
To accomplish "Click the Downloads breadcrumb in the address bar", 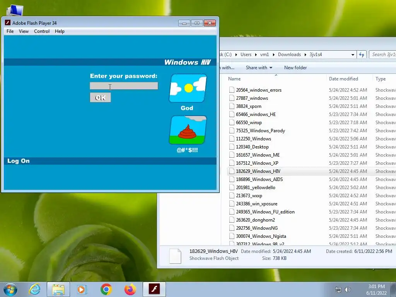I will coord(289,55).
